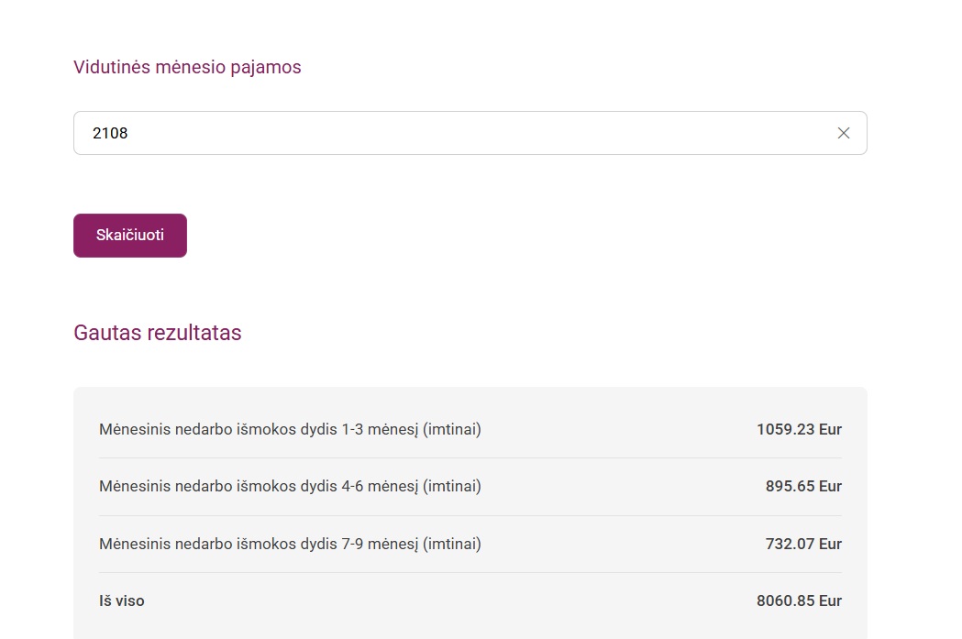Click "(imtinai)" in the 1-3 month row
962x639 pixels.
coord(452,429)
